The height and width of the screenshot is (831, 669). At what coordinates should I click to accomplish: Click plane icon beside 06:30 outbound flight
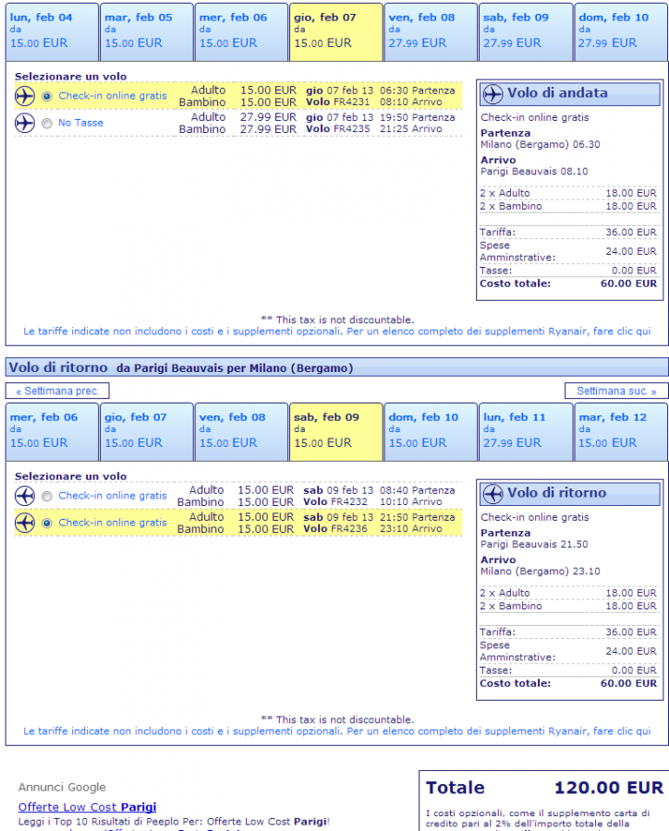pyautogui.click(x=25, y=96)
